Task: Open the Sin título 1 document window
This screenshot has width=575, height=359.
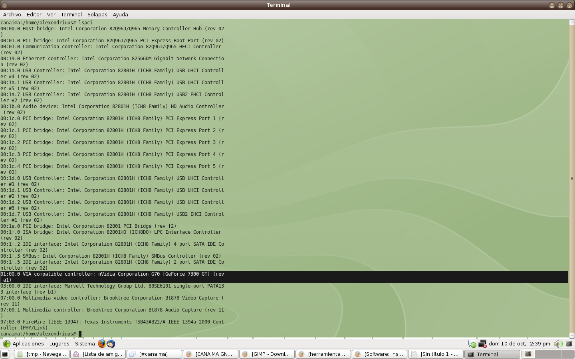Action: pos(436,354)
